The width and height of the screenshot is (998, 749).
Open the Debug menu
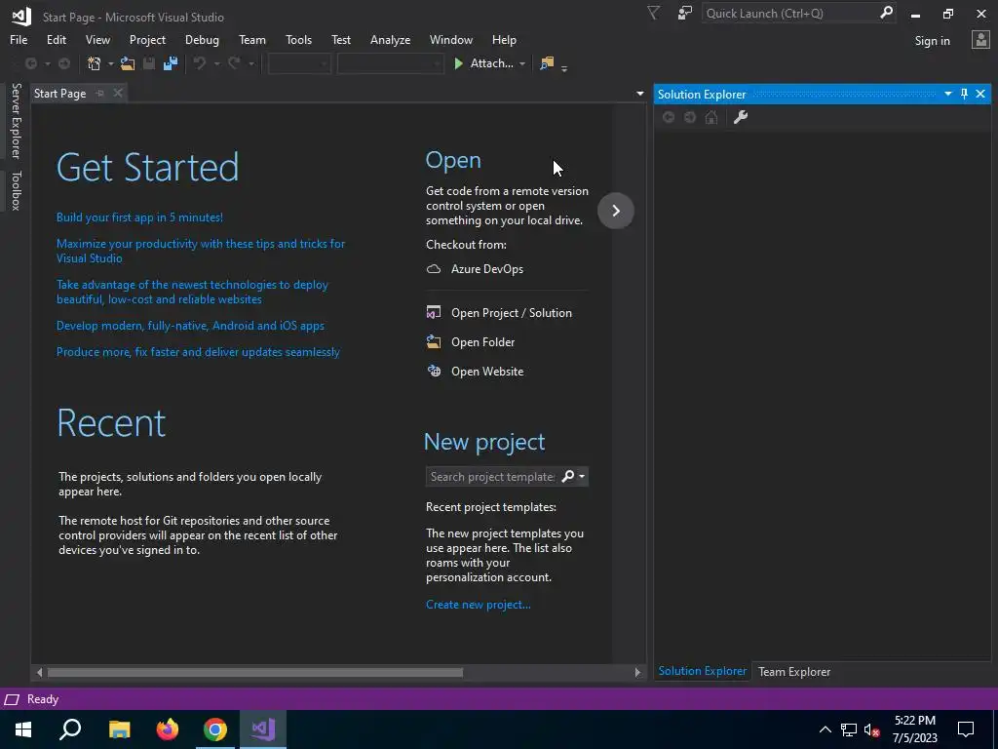click(x=202, y=40)
